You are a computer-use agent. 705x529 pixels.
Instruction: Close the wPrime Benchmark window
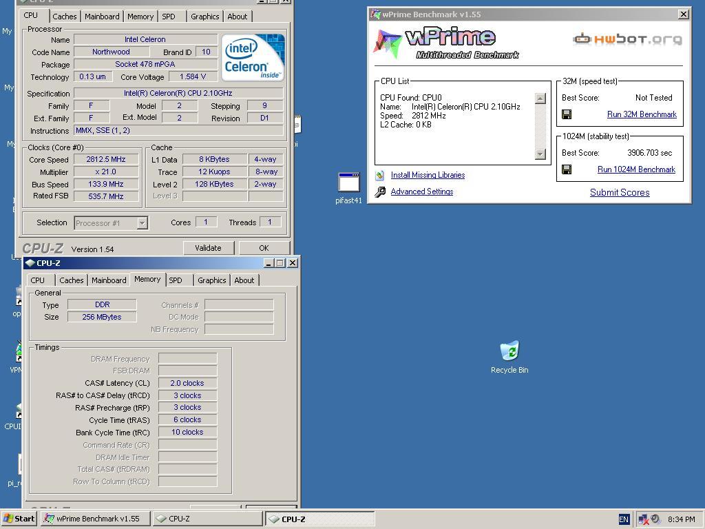(x=684, y=14)
